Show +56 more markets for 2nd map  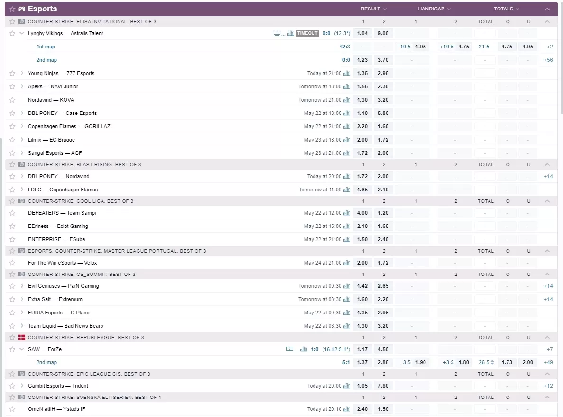point(548,60)
